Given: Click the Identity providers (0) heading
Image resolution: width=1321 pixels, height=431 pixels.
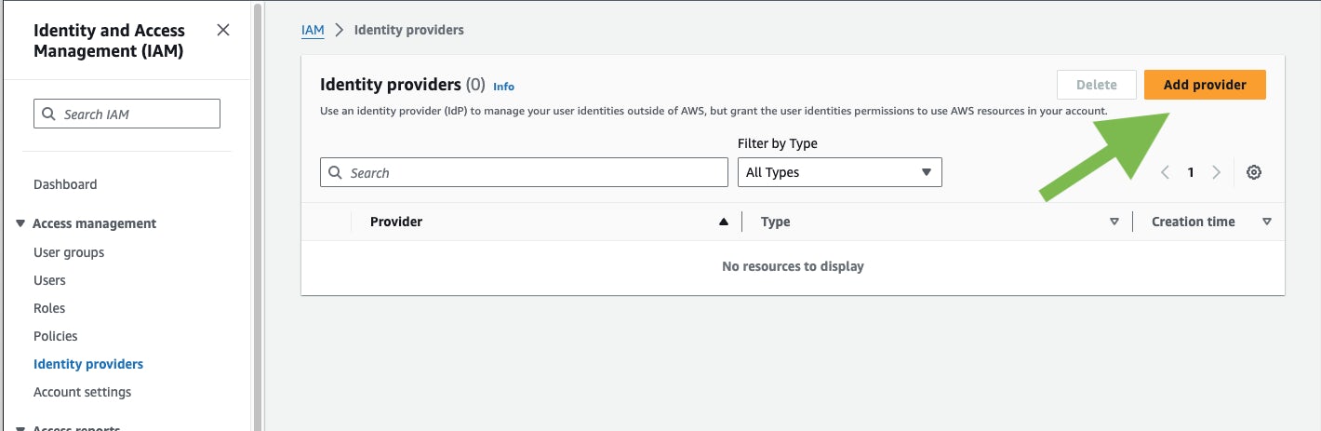Looking at the screenshot, I should pos(403,85).
